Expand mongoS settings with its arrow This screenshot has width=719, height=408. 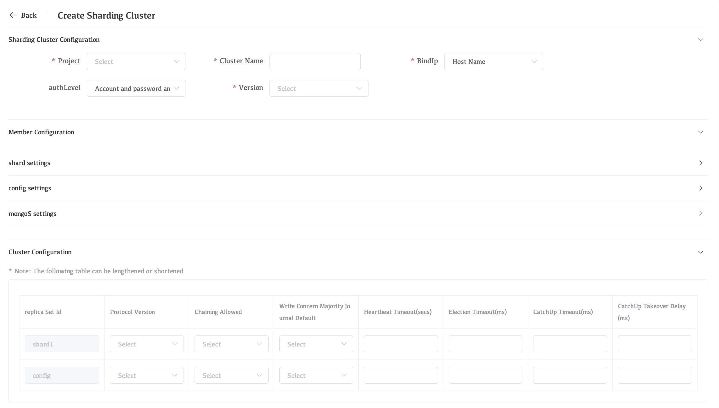point(700,214)
